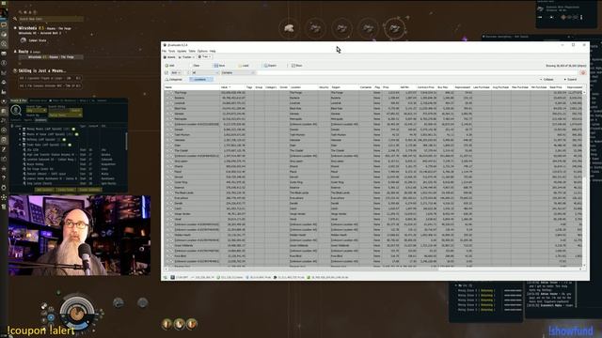Image resolution: width=602 pixels, height=338 pixels.
Task: Click the people search magnifier icon
Action: coord(16,111)
